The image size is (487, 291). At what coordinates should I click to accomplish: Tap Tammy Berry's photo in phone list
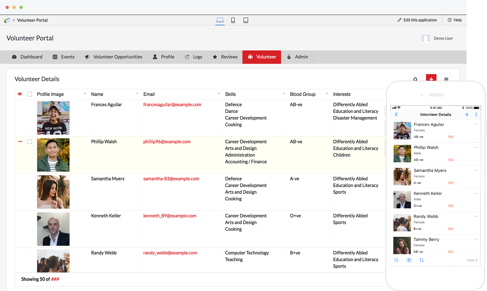(402, 245)
